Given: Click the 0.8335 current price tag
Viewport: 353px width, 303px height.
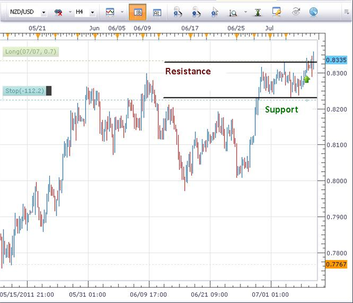Looking at the screenshot, I should coord(337,60).
